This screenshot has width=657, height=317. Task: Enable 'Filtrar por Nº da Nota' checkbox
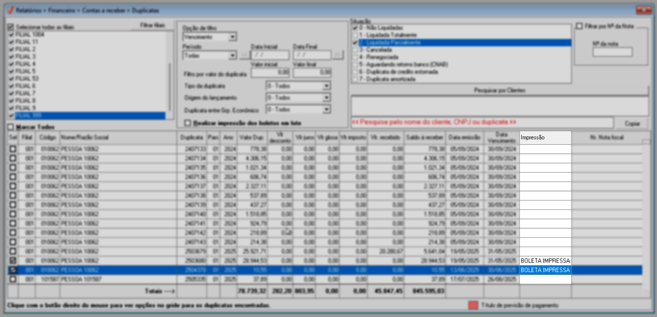tap(579, 26)
